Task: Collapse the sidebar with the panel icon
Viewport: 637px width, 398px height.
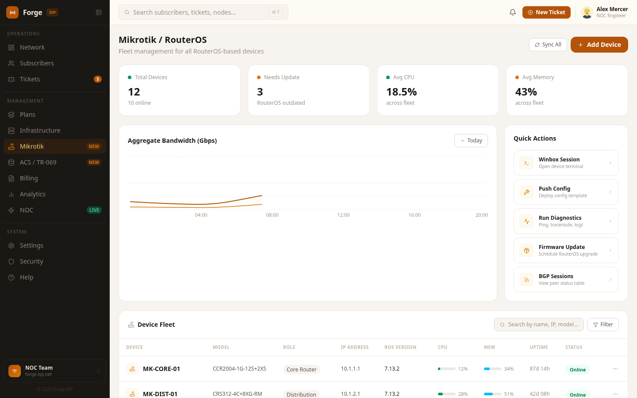Action: click(99, 12)
